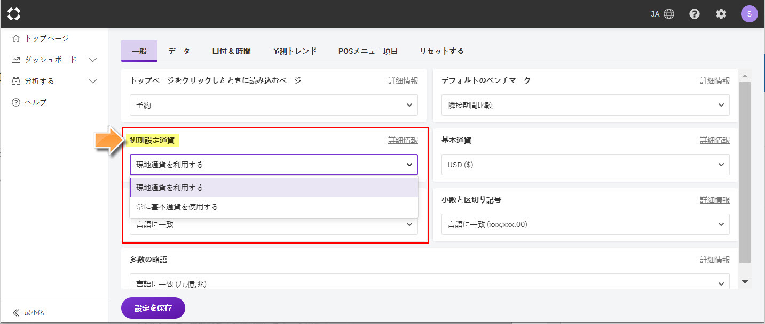This screenshot has width=765, height=324.
Task: Open the settings gear icon
Action: pyautogui.click(x=721, y=14)
